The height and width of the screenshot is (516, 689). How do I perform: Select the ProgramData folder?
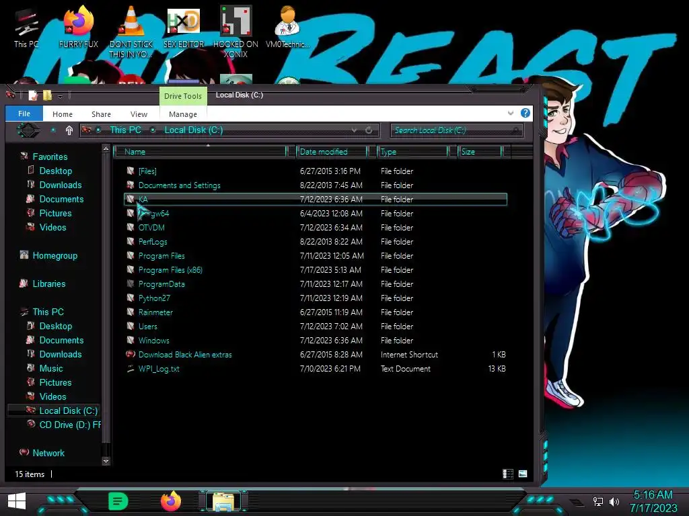click(161, 284)
